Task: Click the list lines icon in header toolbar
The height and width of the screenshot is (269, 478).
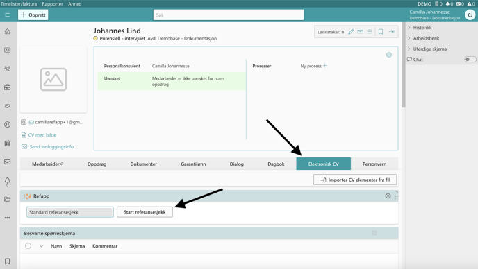Action: [370, 32]
